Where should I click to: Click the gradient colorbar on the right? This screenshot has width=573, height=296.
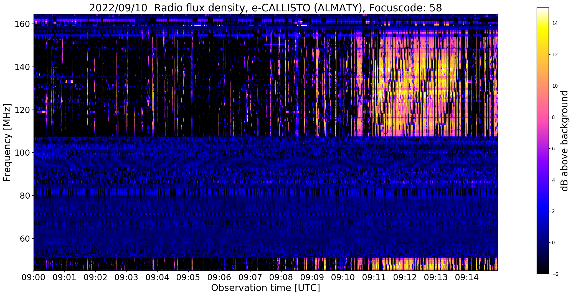543,141
